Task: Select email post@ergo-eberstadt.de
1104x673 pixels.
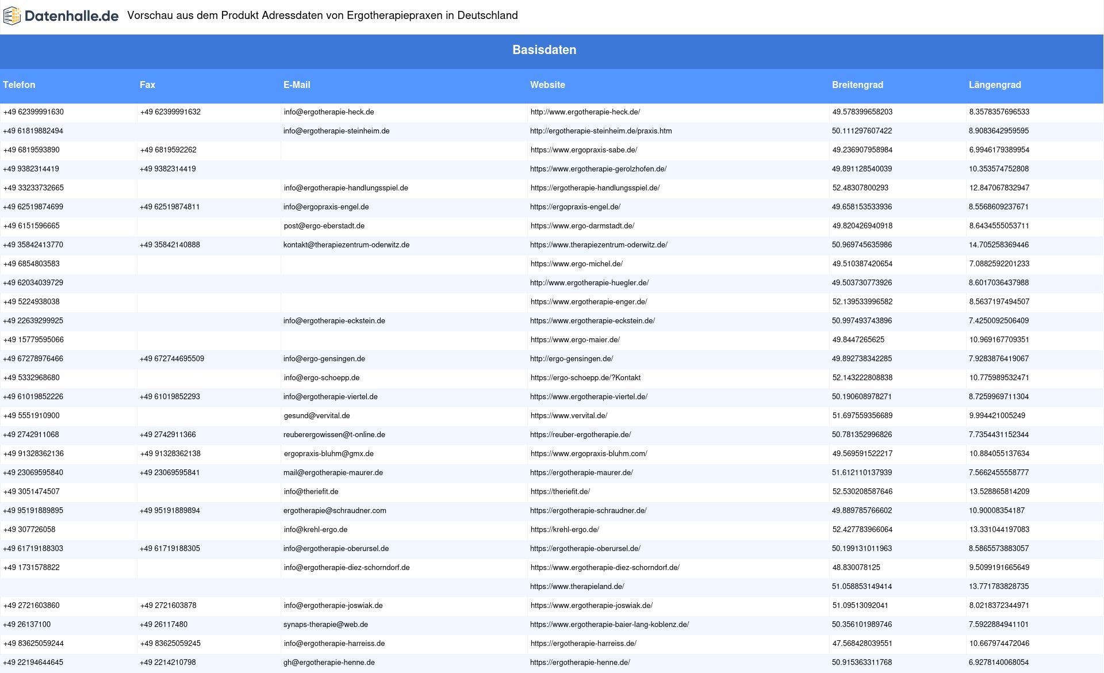Action: pyautogui.click(x=324, y=226)
